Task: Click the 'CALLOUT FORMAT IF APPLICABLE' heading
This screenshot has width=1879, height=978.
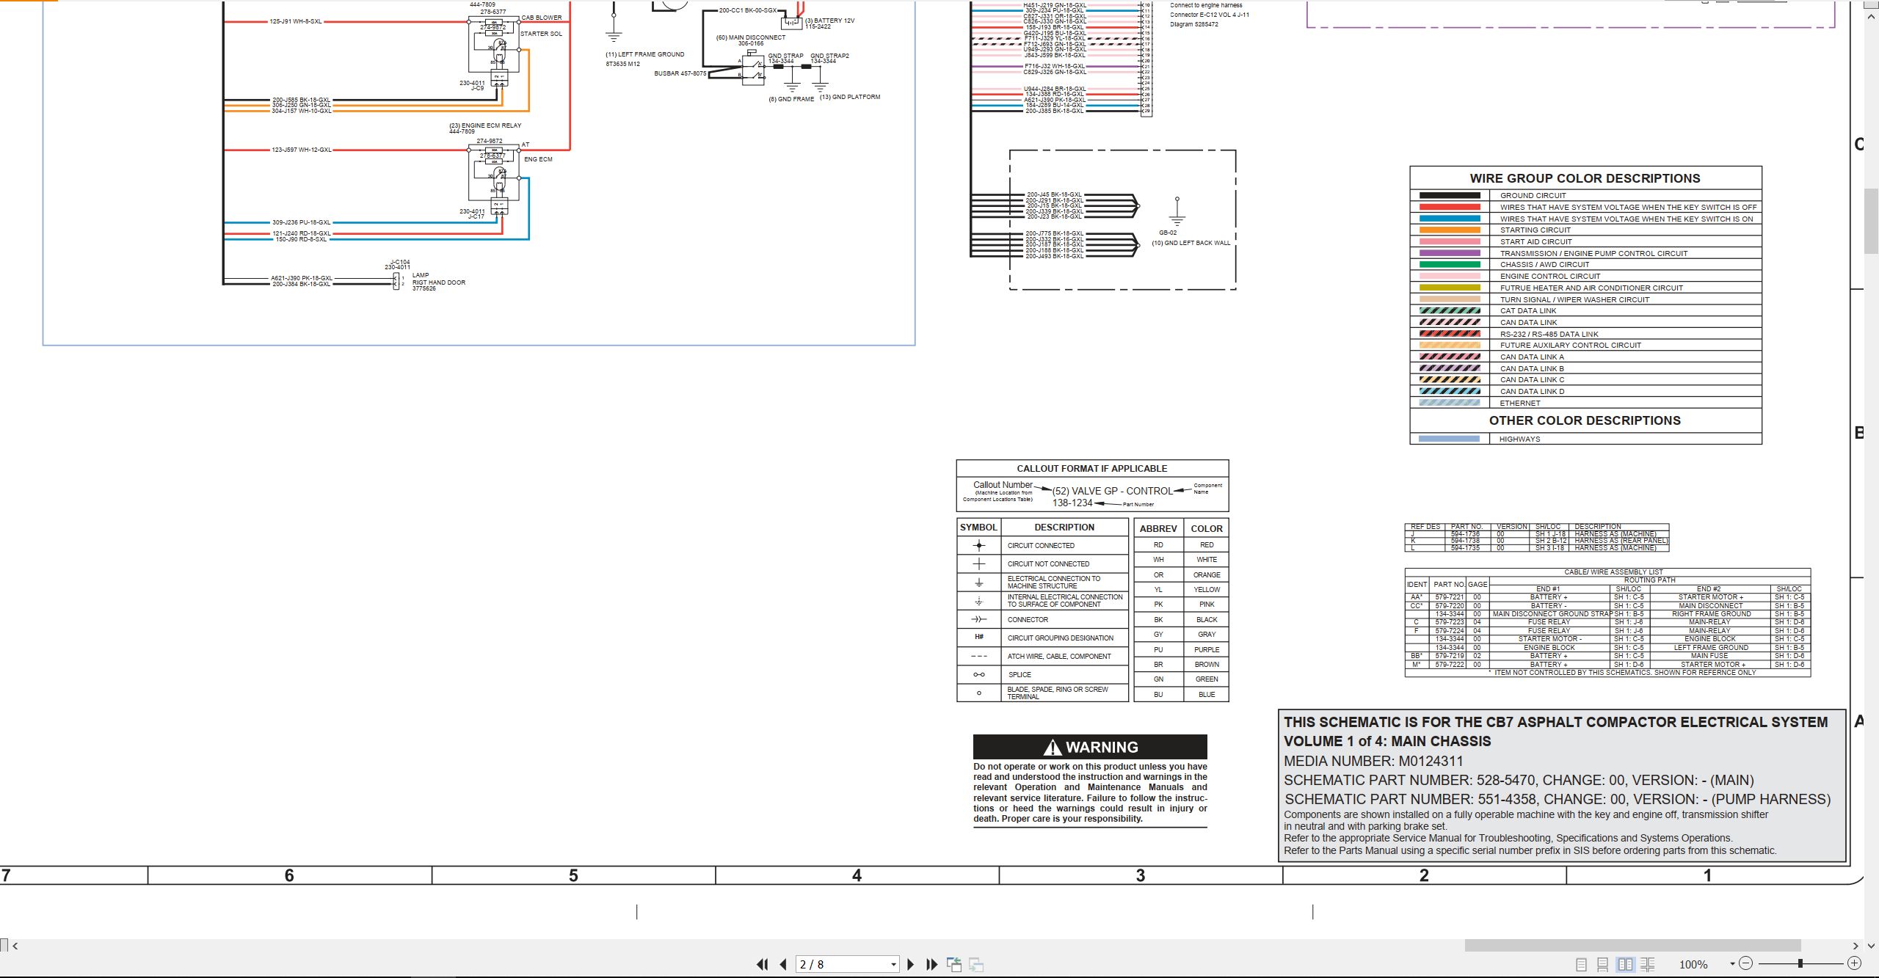Action: coord(1091,468)
